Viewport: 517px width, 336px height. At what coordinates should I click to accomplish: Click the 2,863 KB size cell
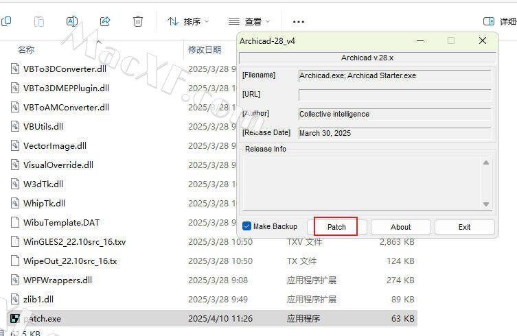point(397,242)
